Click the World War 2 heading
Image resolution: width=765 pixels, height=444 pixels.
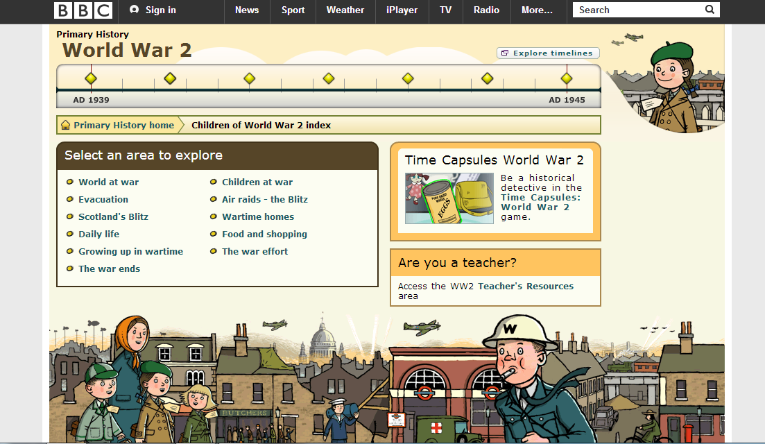click(x=127, y=50)
